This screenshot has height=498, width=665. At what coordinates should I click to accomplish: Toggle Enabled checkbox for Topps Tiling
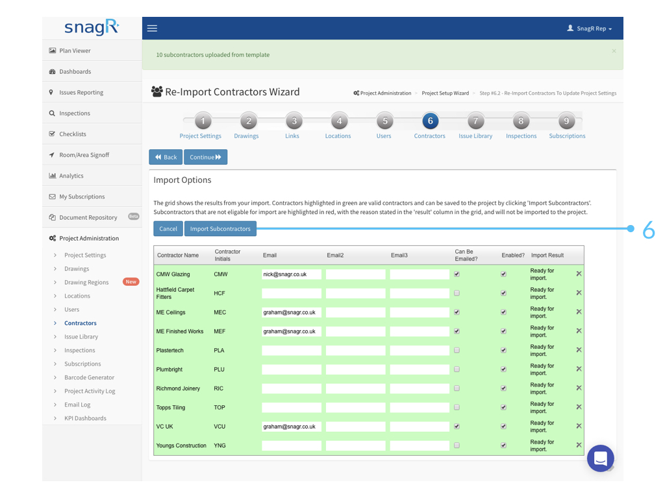tap(503, 407)
